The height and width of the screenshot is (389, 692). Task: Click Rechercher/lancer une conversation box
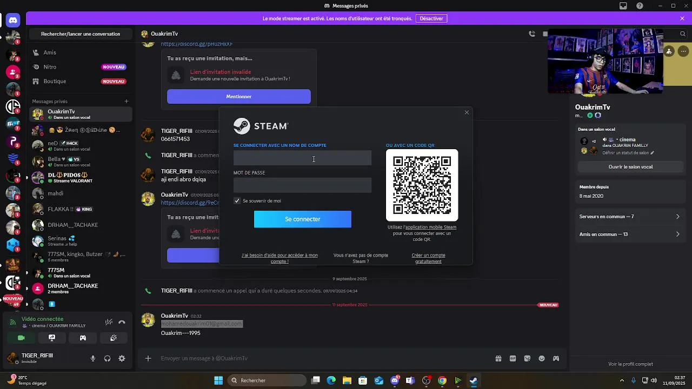click(x=81, y=33)
